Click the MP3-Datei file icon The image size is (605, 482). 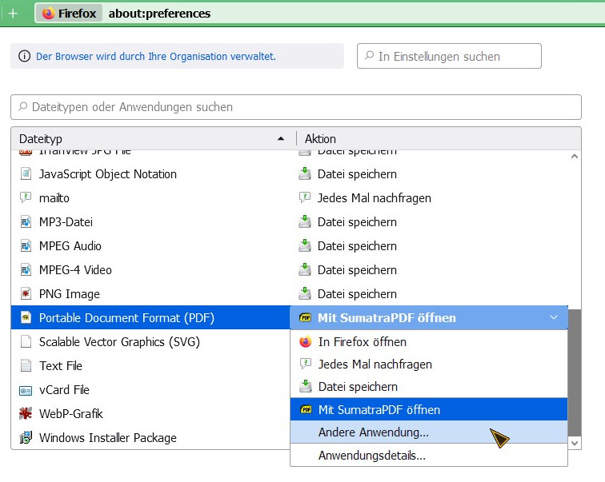point(25,222)
